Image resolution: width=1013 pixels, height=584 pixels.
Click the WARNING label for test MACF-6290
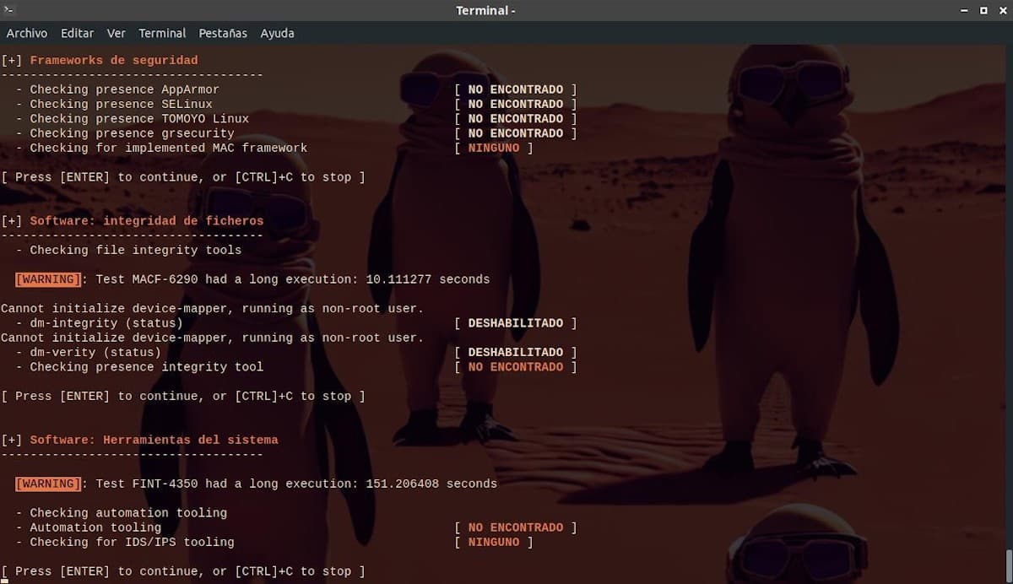pos(48,279)
